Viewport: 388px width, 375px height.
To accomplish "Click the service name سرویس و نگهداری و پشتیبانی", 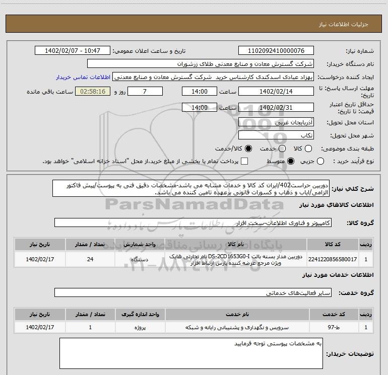I will tap(237, 327).
